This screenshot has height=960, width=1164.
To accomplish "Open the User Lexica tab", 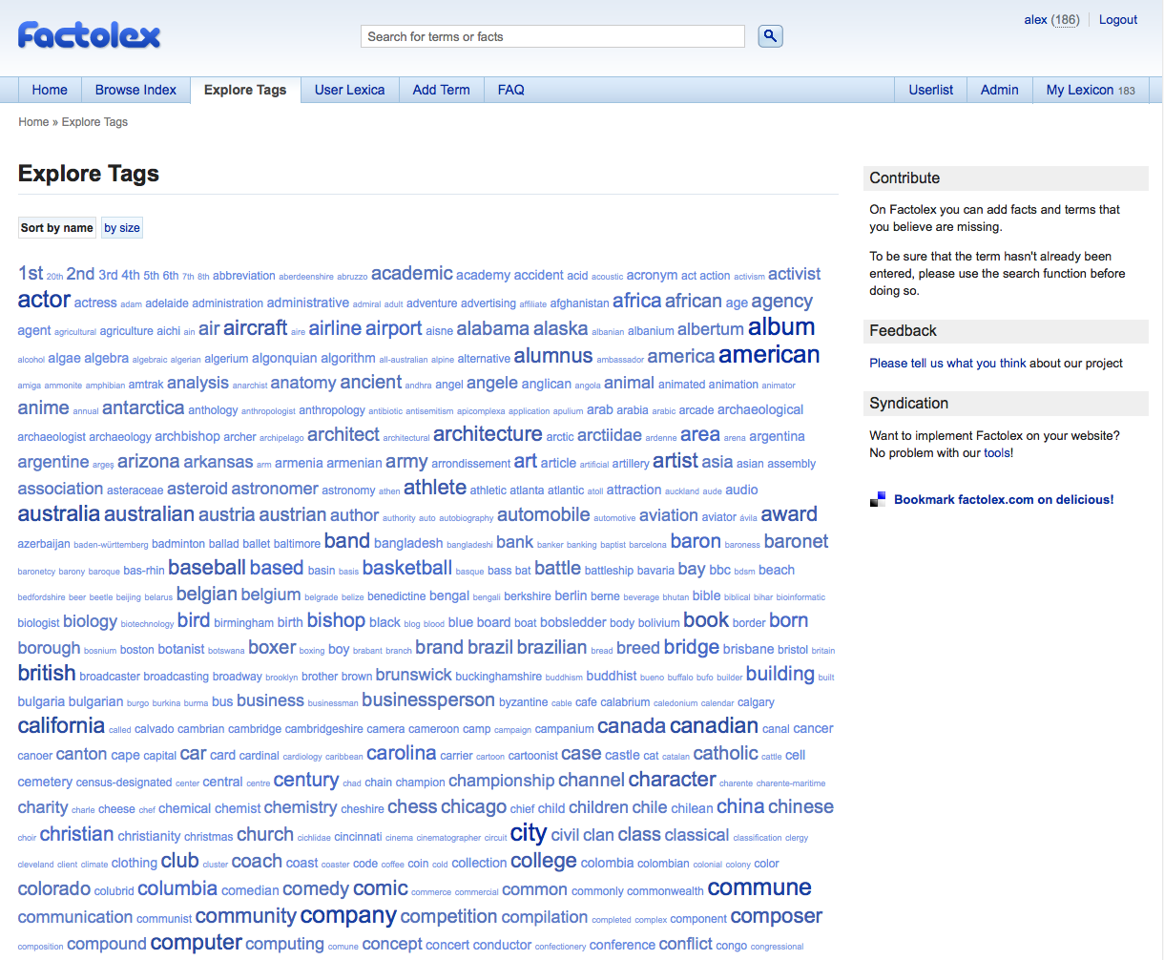I will click(350, 90).
